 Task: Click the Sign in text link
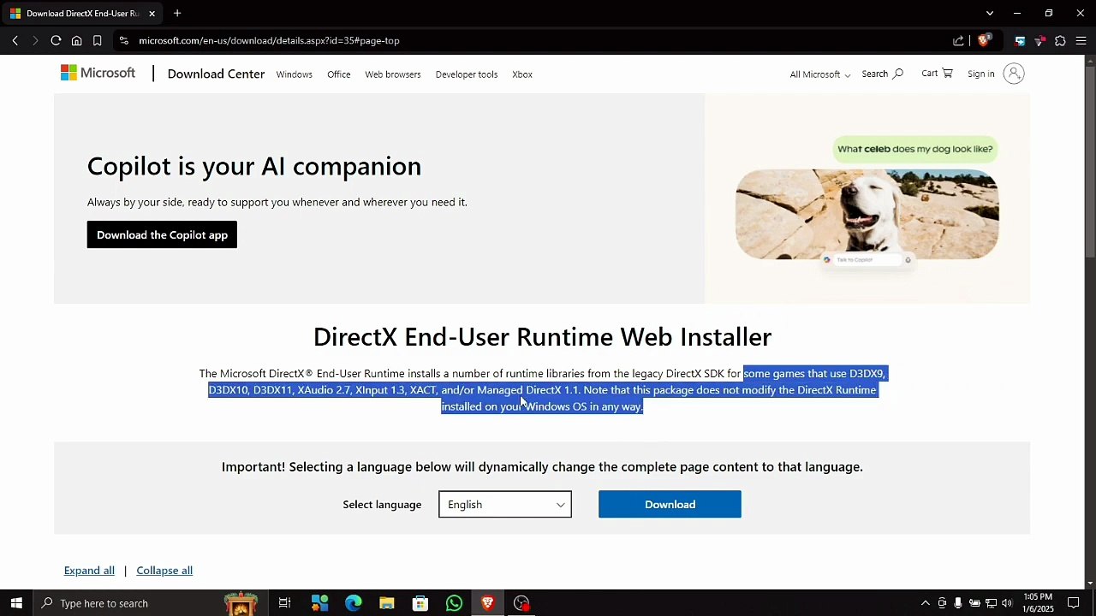[x=981, y=74]
